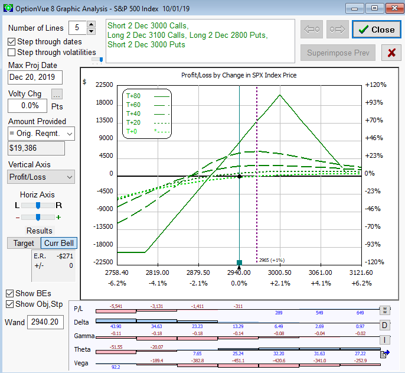Enable Step through volatilities checkbox

(12, 53)
